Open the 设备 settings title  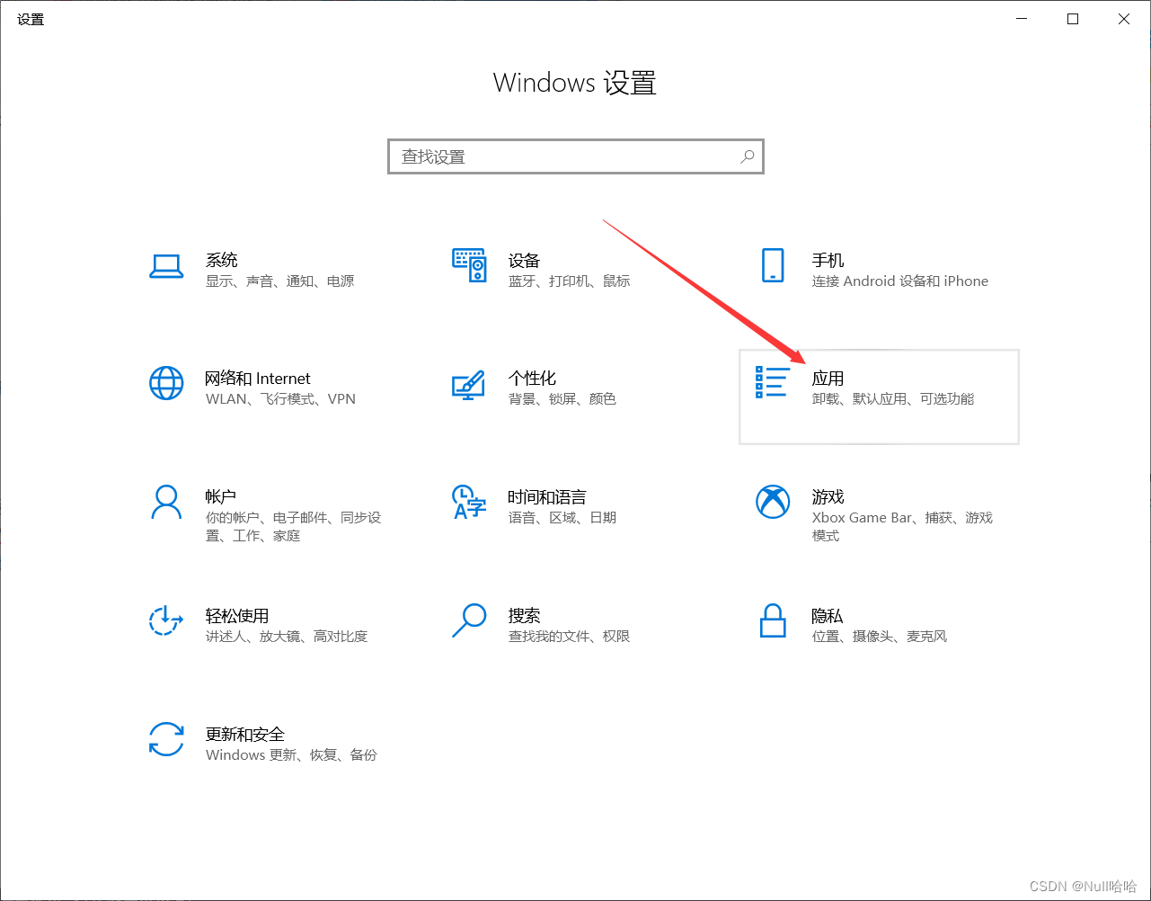(524, 261)
